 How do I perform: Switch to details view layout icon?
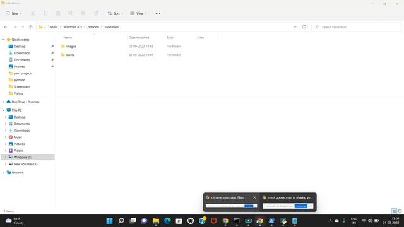394,211
